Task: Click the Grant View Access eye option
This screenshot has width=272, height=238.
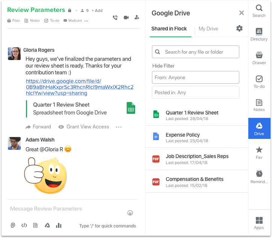Action: pos(84,127)
